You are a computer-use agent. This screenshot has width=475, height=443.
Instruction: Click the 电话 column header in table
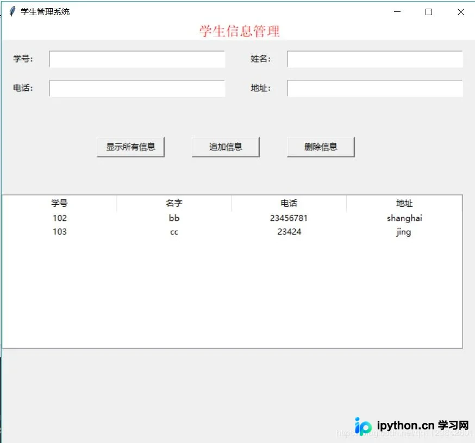289,203
